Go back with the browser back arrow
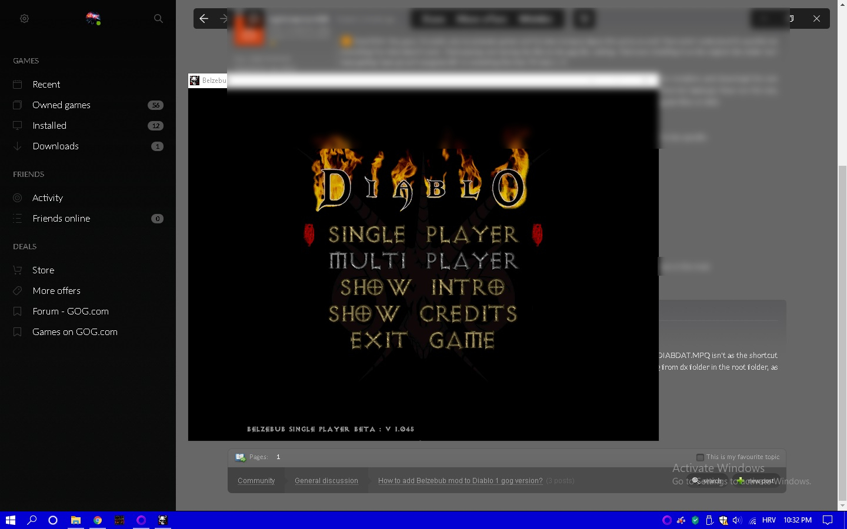This screenshot has width=847, height=529. pos(204,19)
